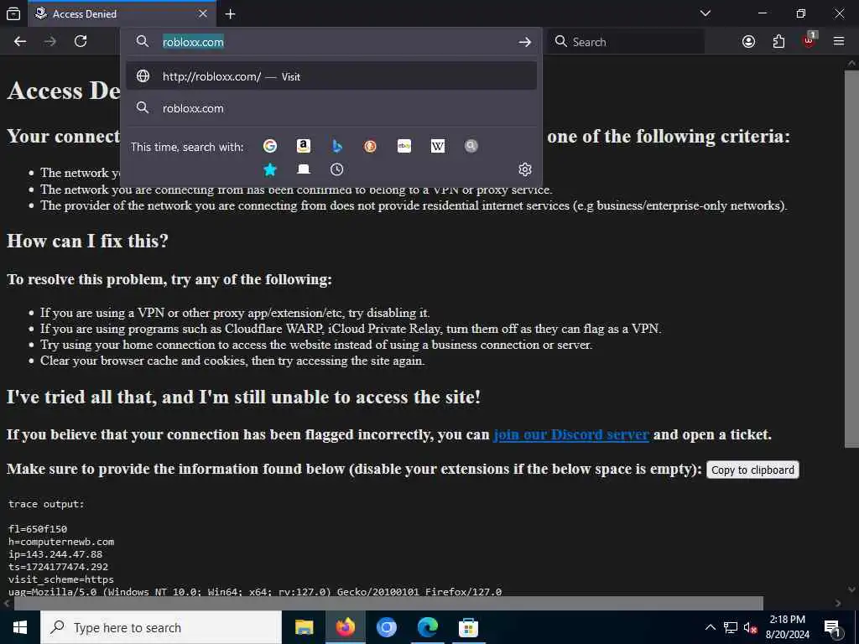This screenshot has height=644, width=859.
Task: Click the 'fl=650f150' trace line
Action: 38,529
